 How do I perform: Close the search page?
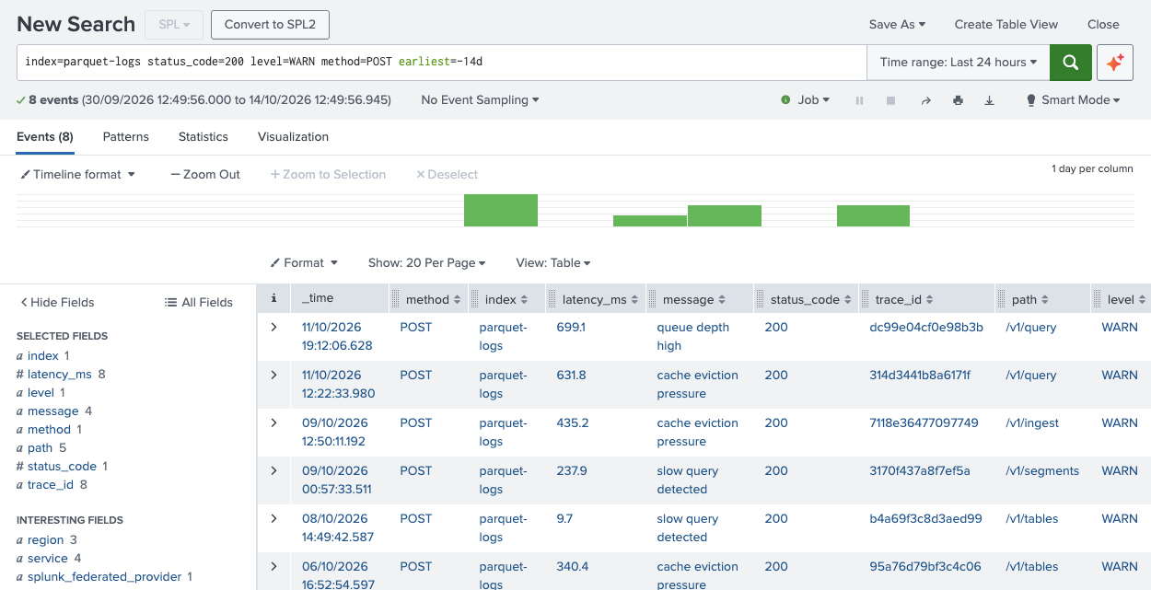pyautogui.click(x=1103, y=25)
